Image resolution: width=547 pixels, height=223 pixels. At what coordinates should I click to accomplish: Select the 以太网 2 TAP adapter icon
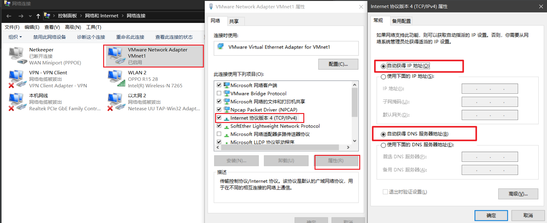click(x=116, y=102)
